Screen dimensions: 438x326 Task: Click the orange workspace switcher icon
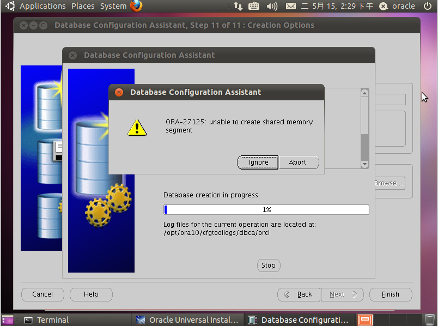point(365,320)
